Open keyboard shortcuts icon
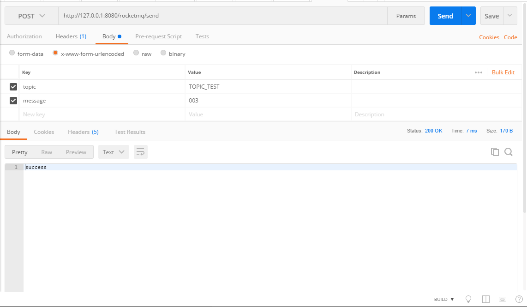The height and width of the screenshot is (307, 527). 503,299
